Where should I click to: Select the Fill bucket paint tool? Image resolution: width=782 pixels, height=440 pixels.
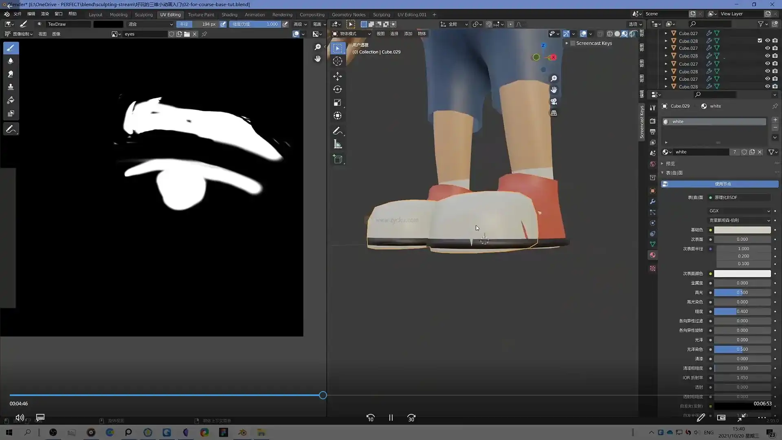click(x=11, y=100)
